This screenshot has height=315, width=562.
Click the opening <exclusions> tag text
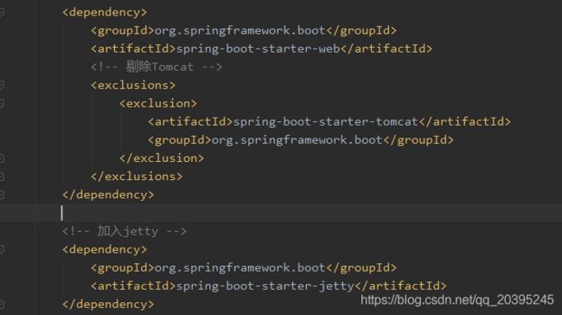coord(133,86)
